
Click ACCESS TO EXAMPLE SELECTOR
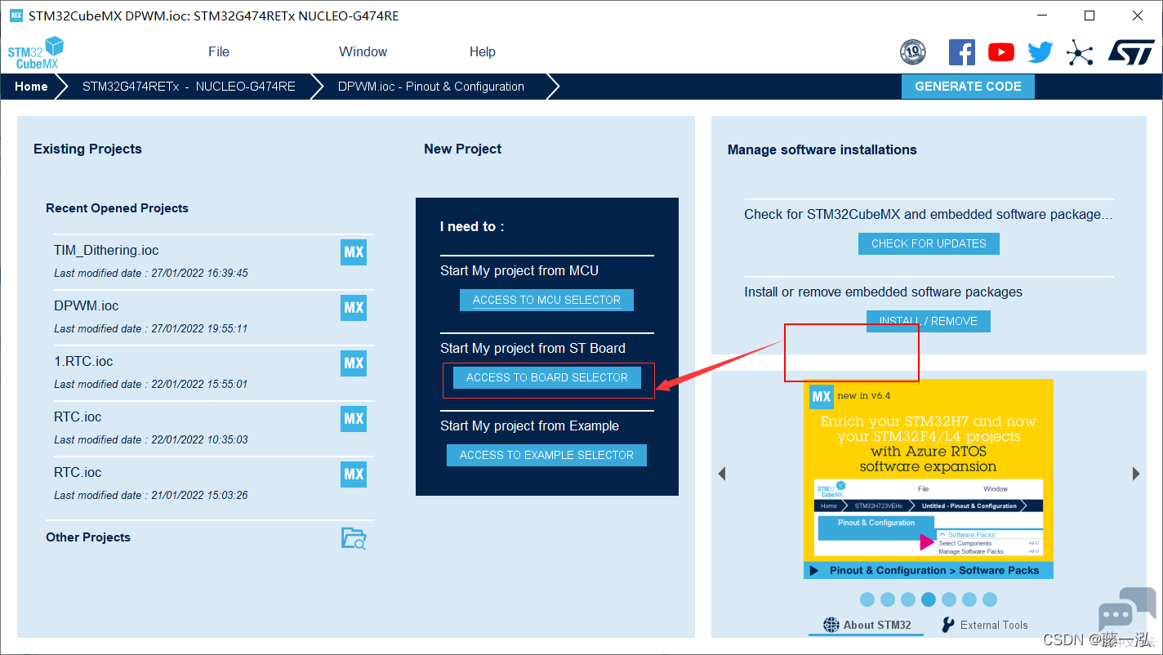coord(546,455)
